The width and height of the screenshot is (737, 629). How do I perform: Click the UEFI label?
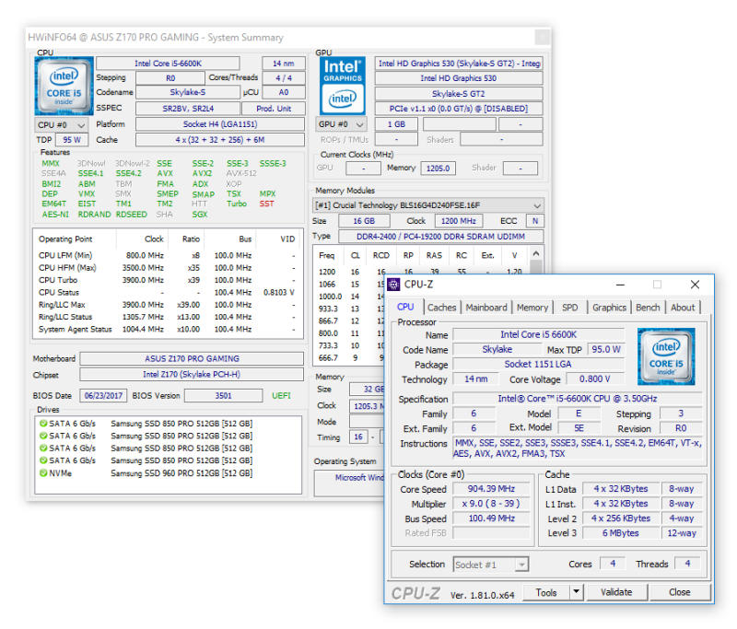point(281,395)
